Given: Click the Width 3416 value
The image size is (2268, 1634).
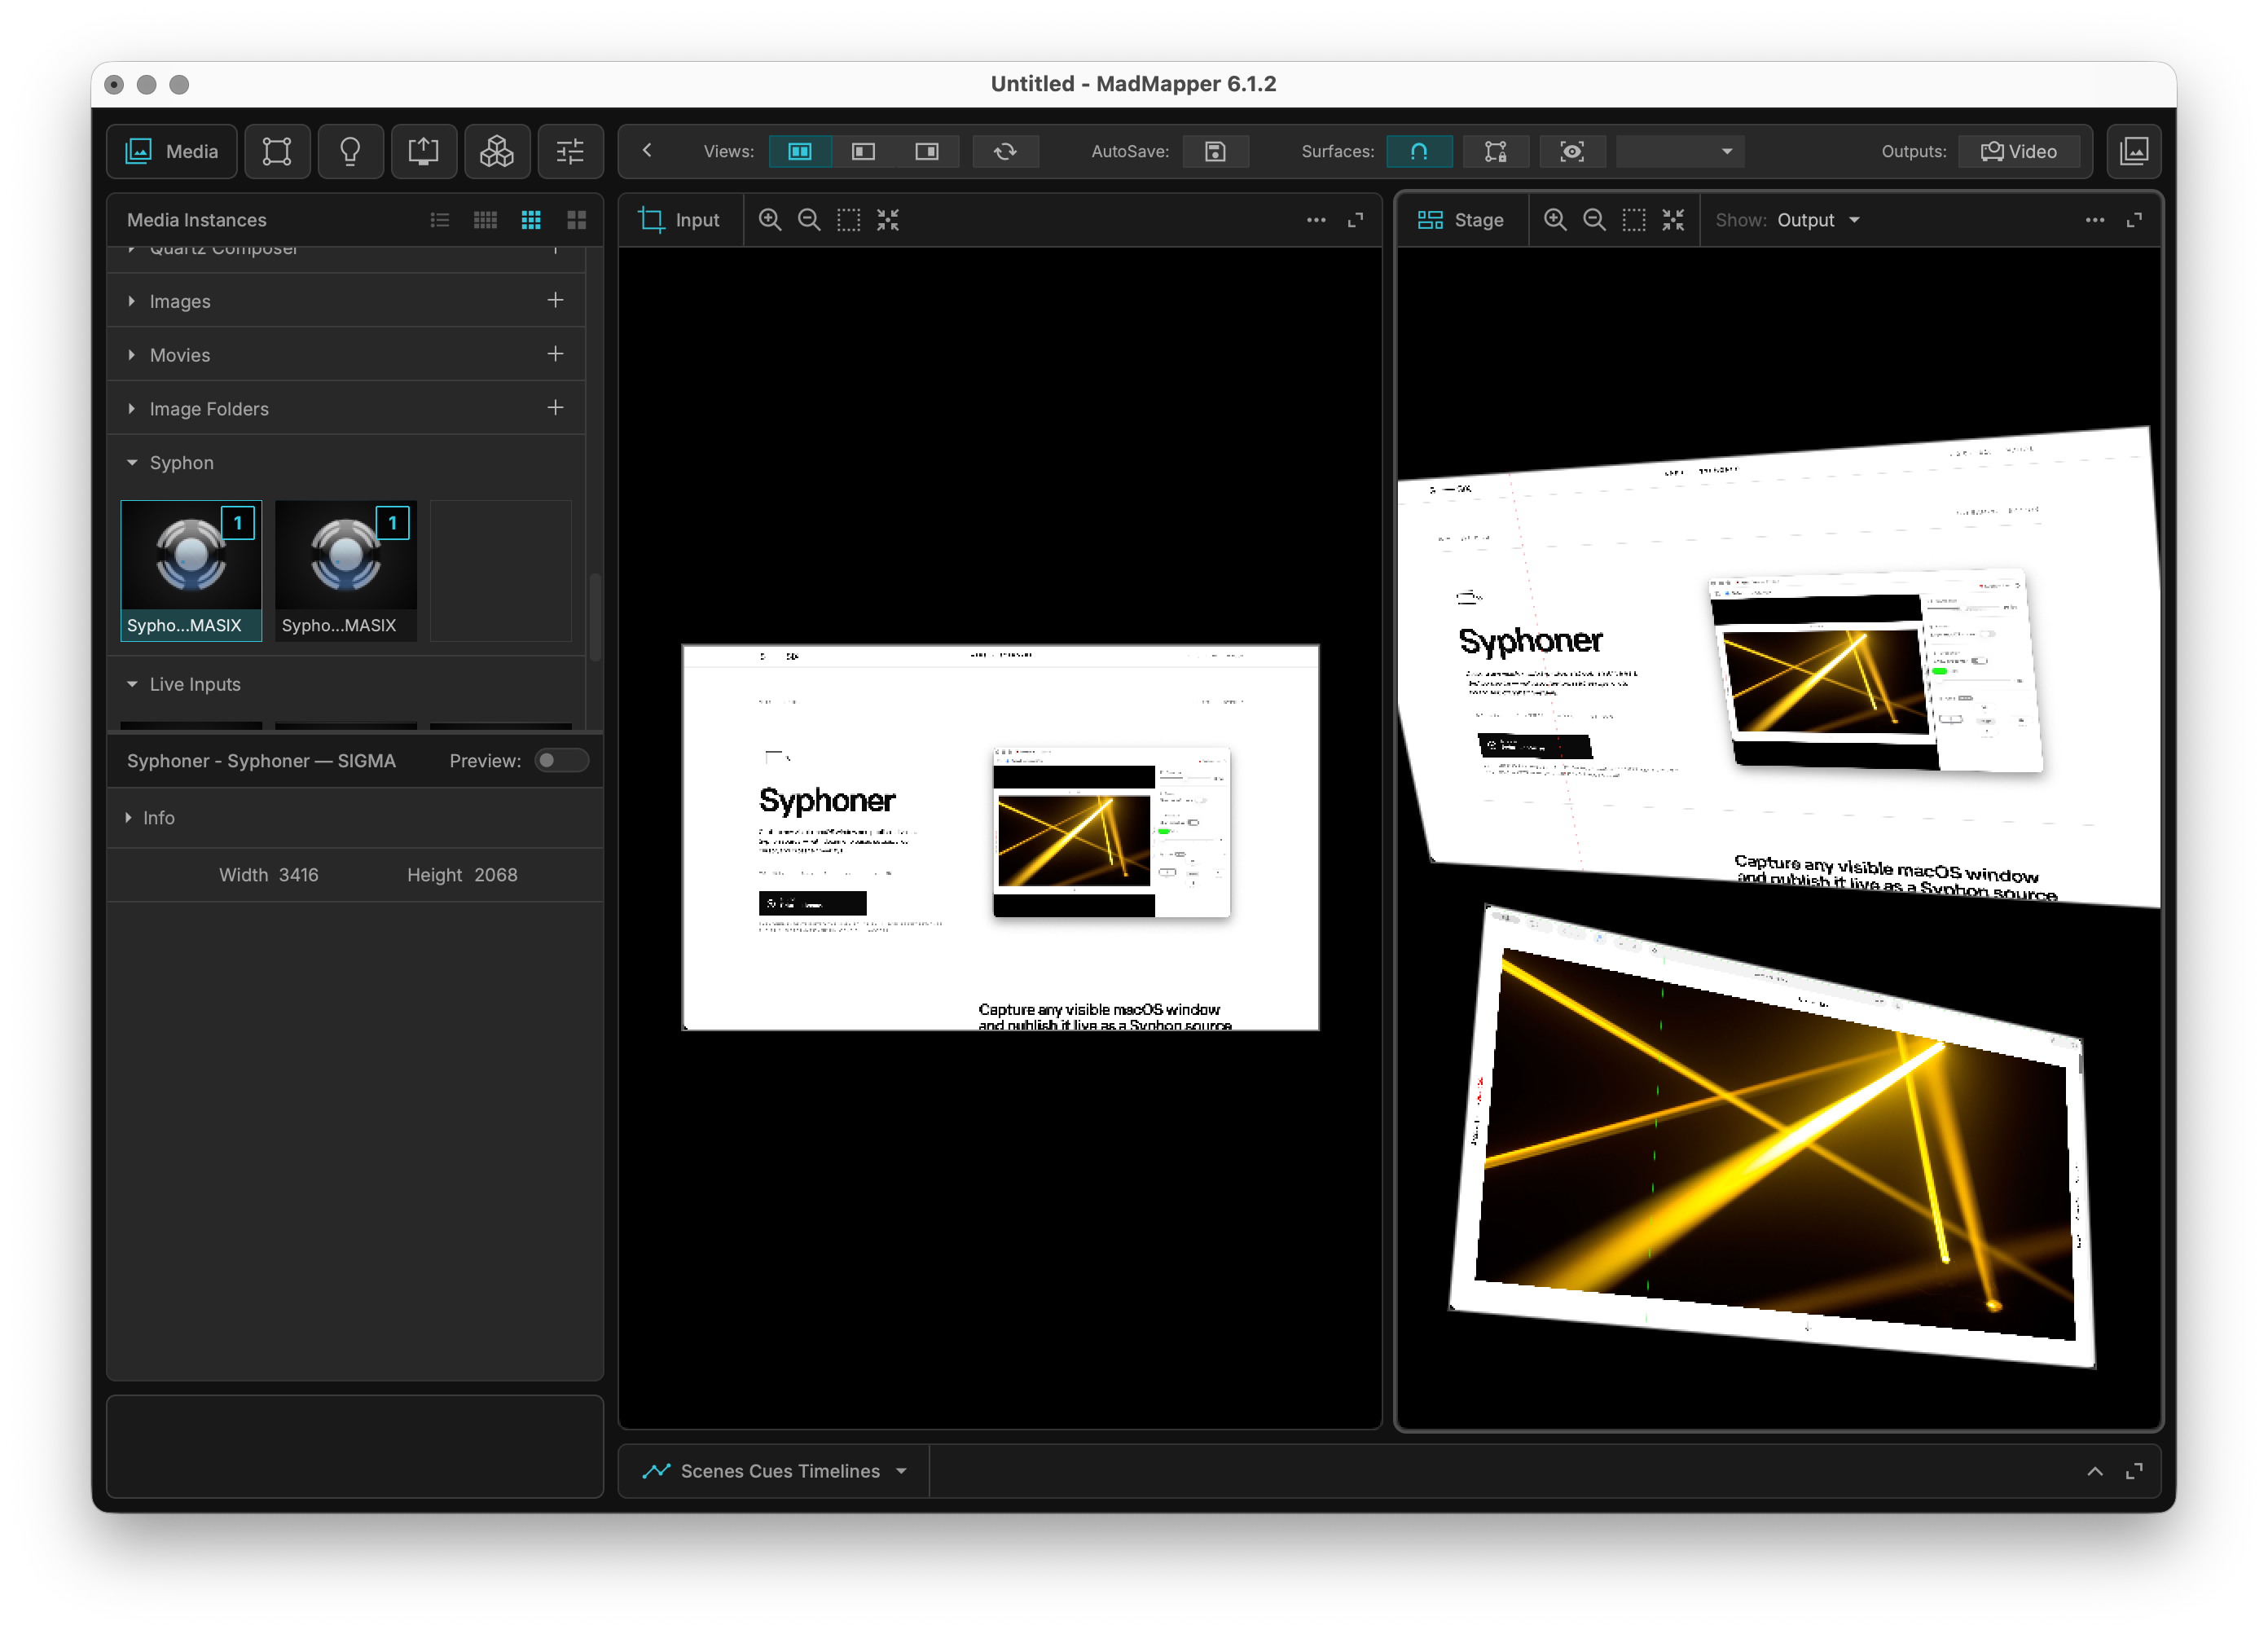Looking at the screenshot, I should tap(299, 875).
